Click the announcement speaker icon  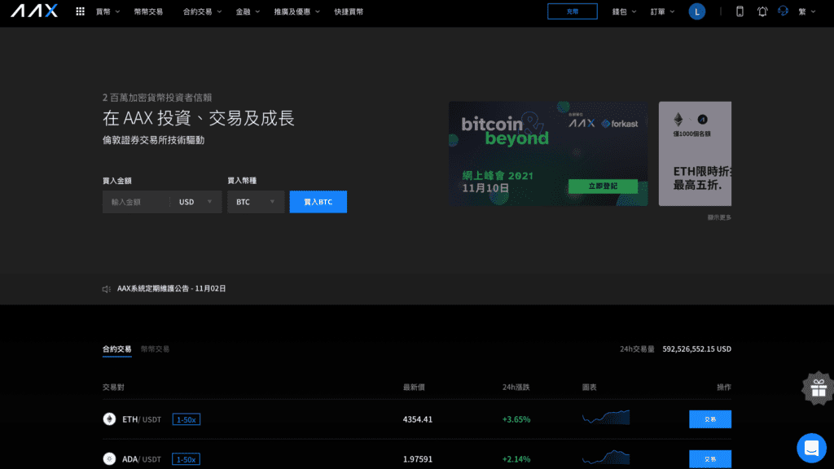[107, 289]
